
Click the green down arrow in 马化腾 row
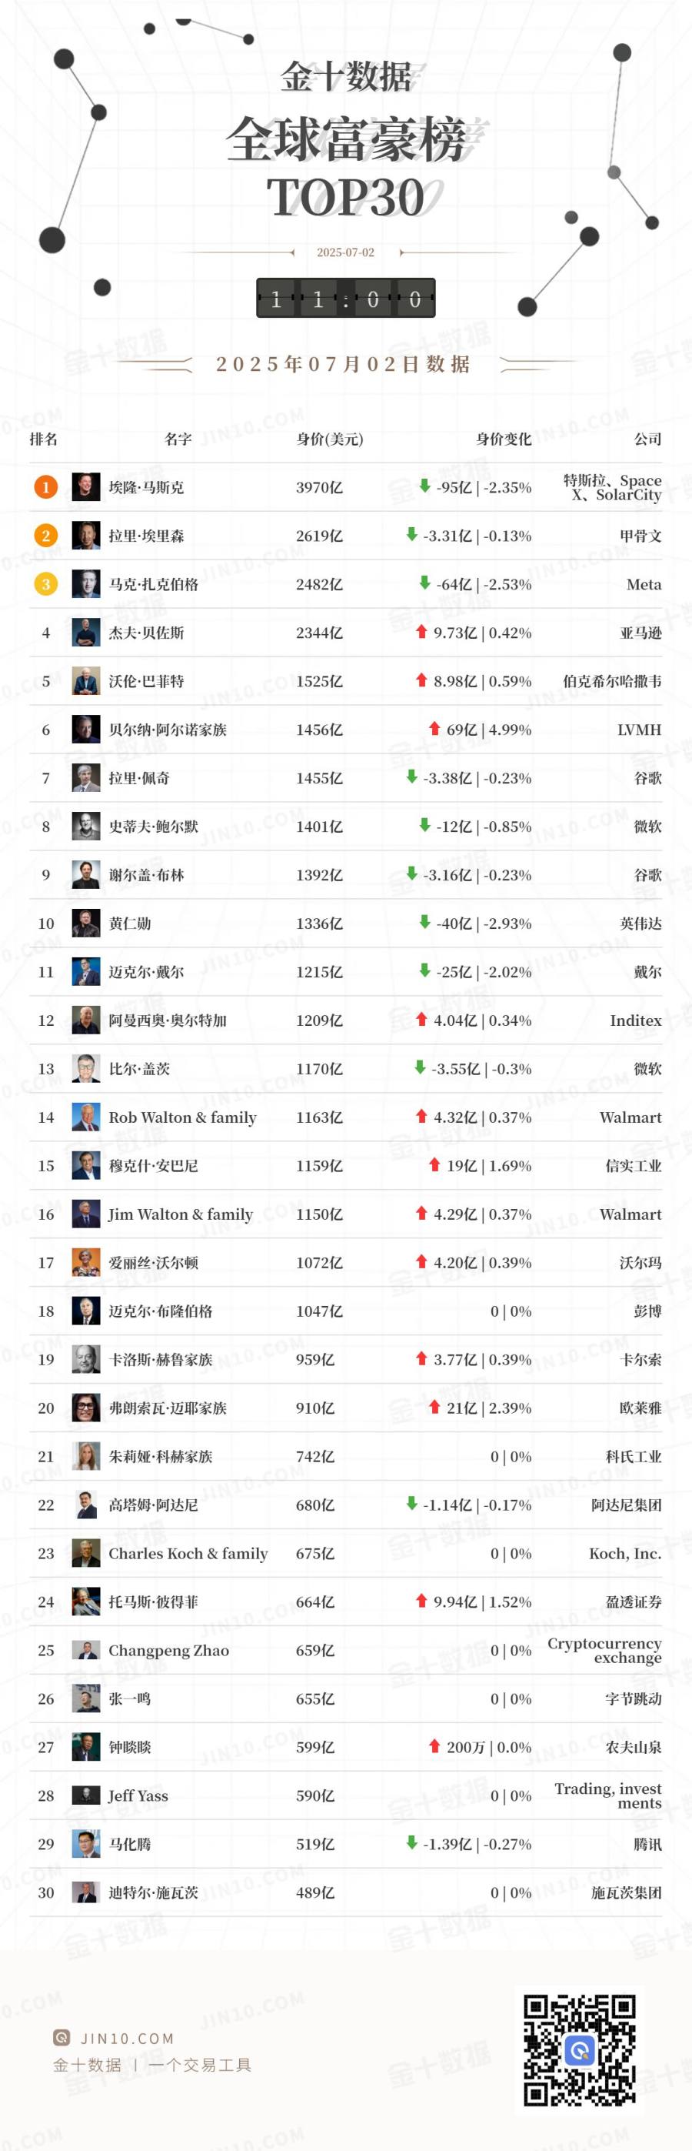(411, 1842)
